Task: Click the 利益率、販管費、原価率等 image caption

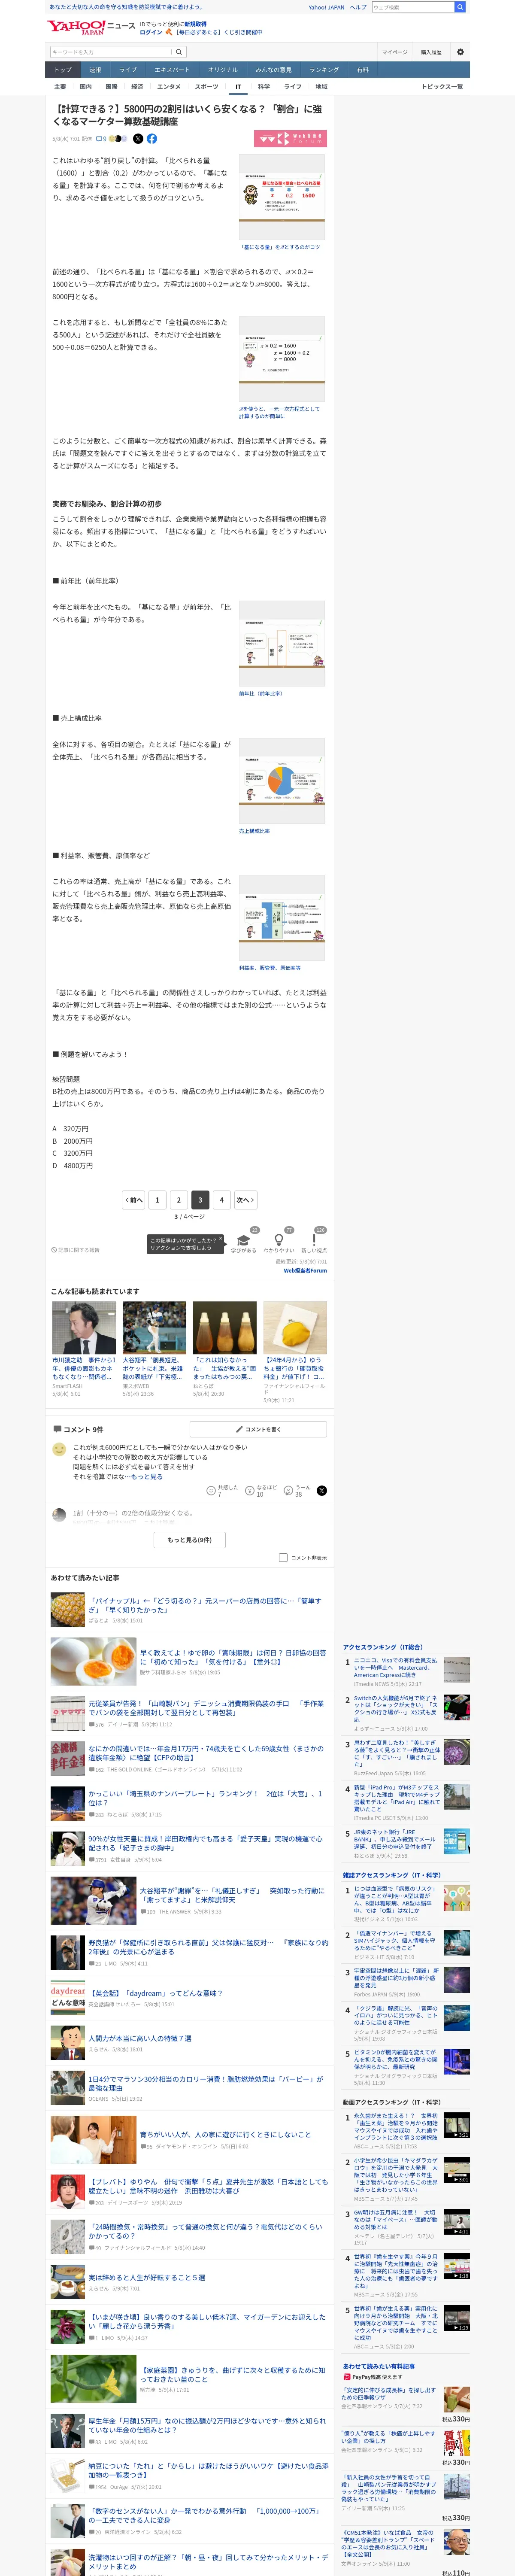Action: pos(270,968)
